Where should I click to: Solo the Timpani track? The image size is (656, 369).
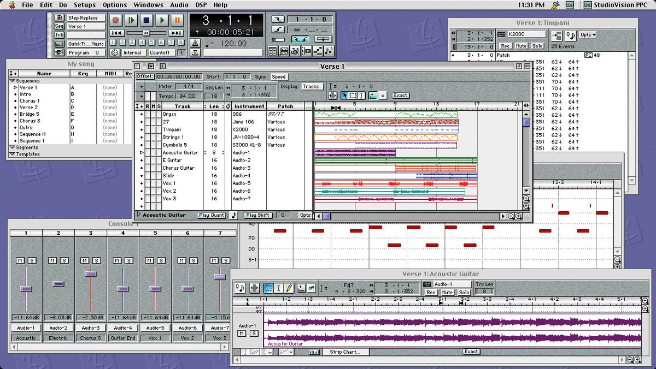tap(537, 46)
